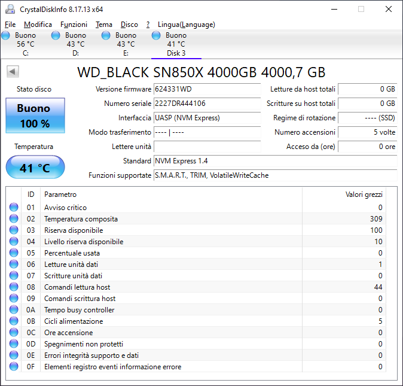Click the CrystalDiskInfo app icon in title bar

(x=10, y=9)
